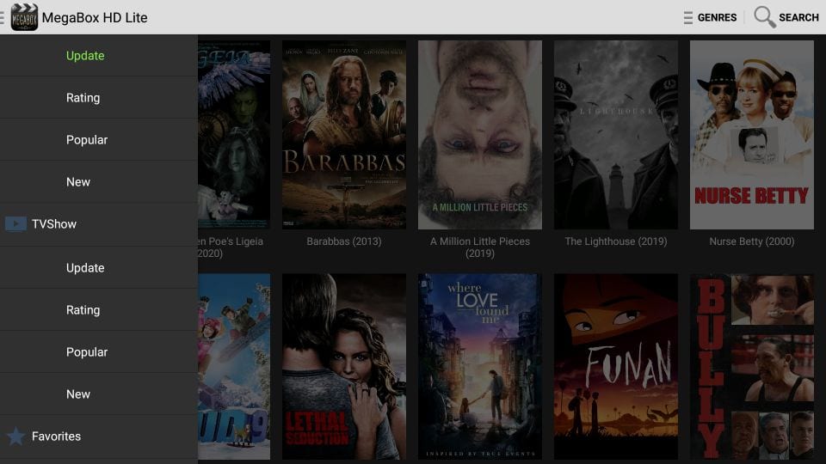Viewport: 826px width, 464px height.
Task: Open the TVShow section label
Action: pos(54,224)
